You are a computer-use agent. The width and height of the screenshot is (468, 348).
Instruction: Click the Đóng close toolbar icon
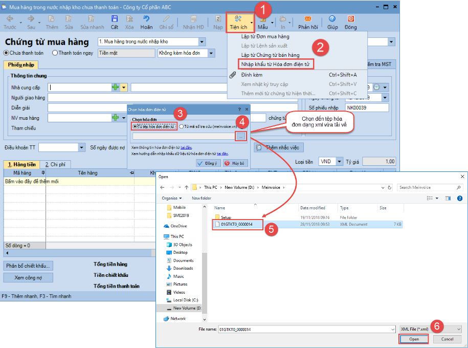(x=351, y=22)
